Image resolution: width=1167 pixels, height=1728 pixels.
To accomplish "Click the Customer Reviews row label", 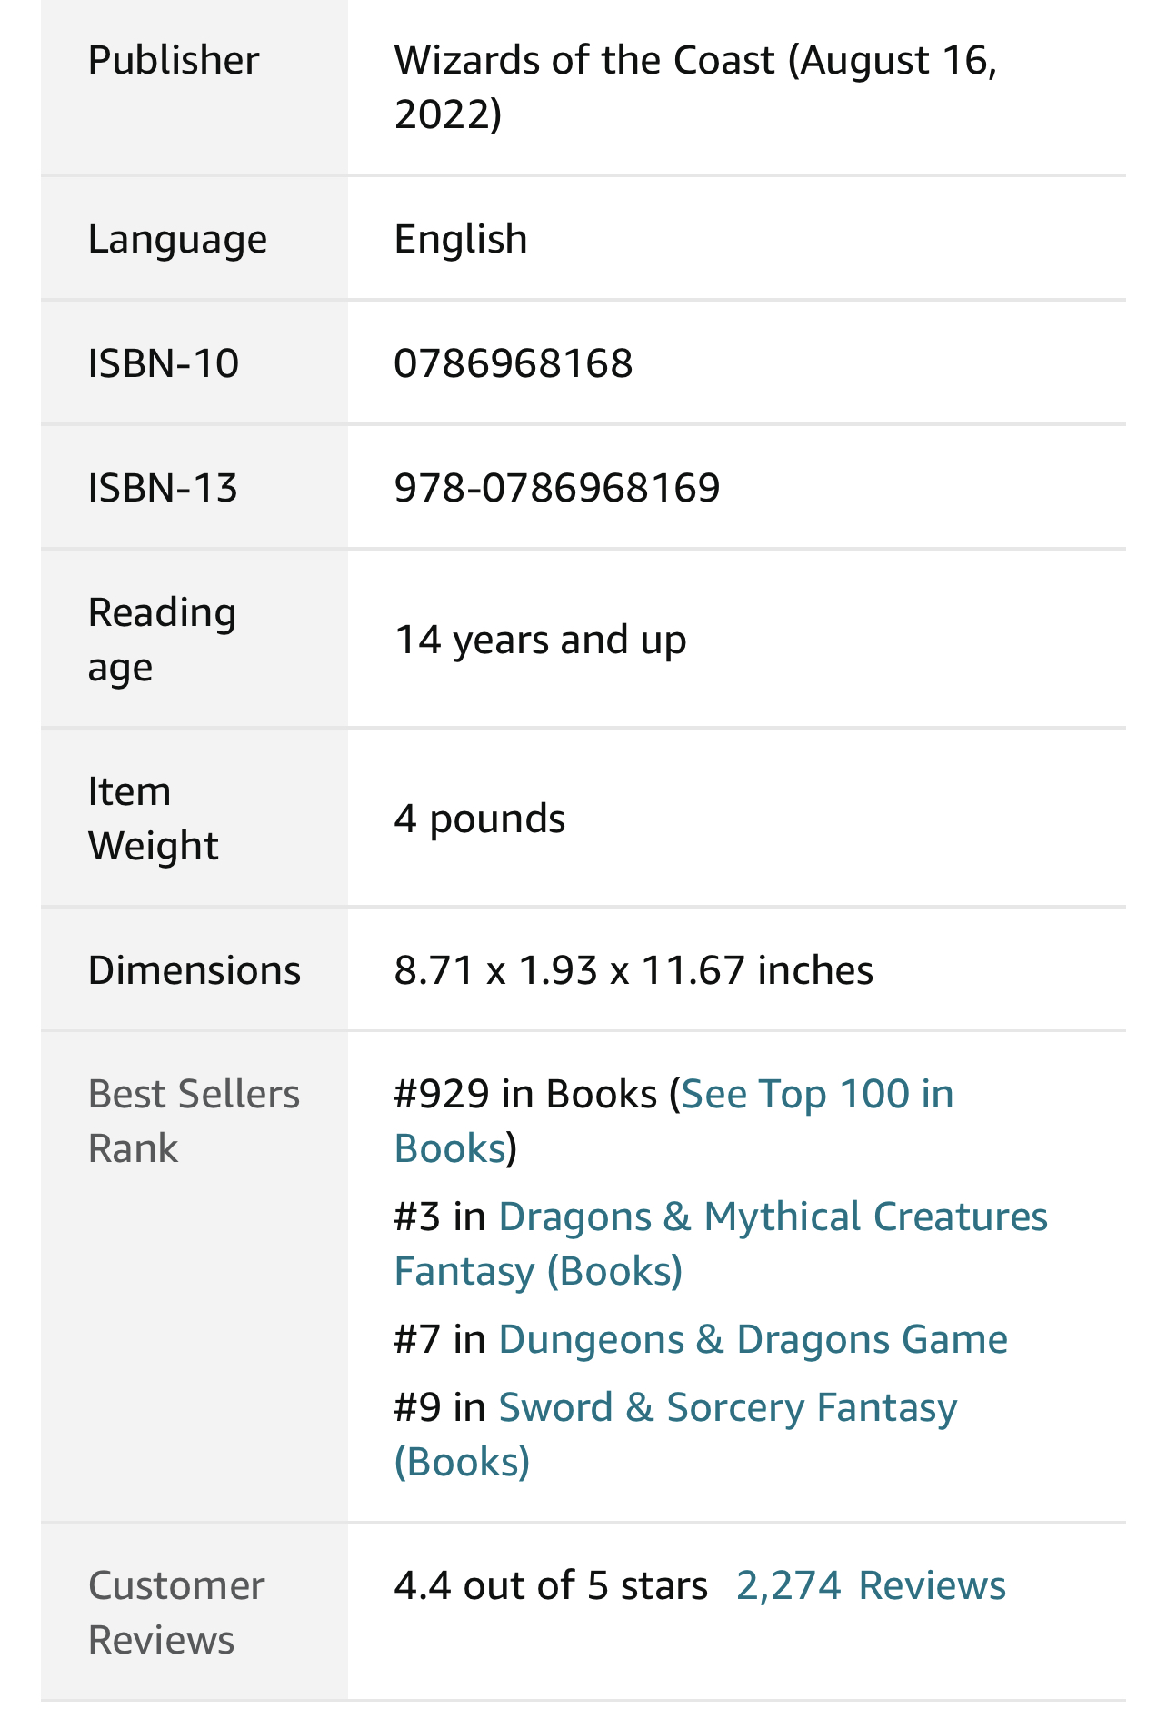I will tap(176, 1613).
